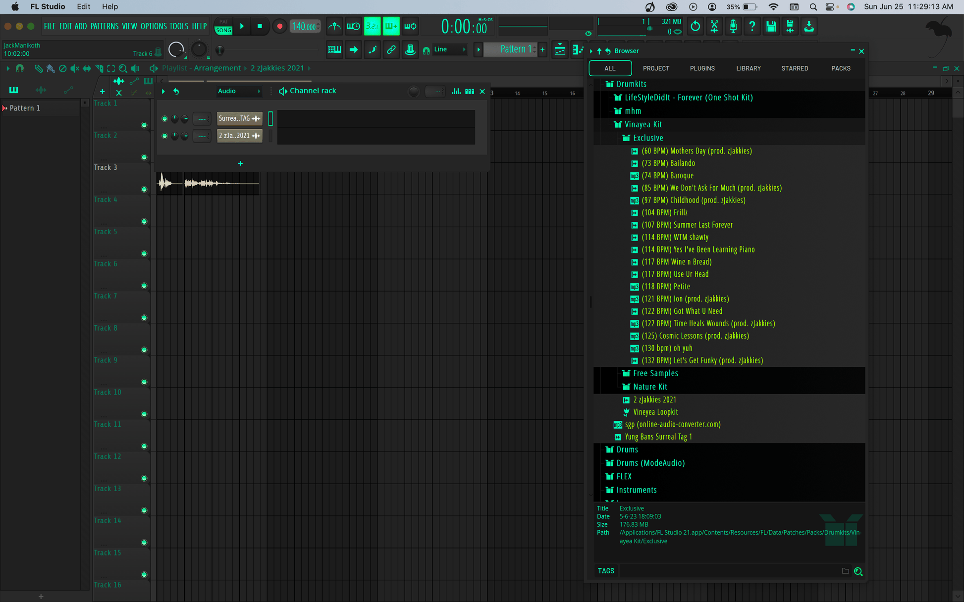964x602 pixels.
Task: Select the playlist mute tool icon
Action: point(74,68)
